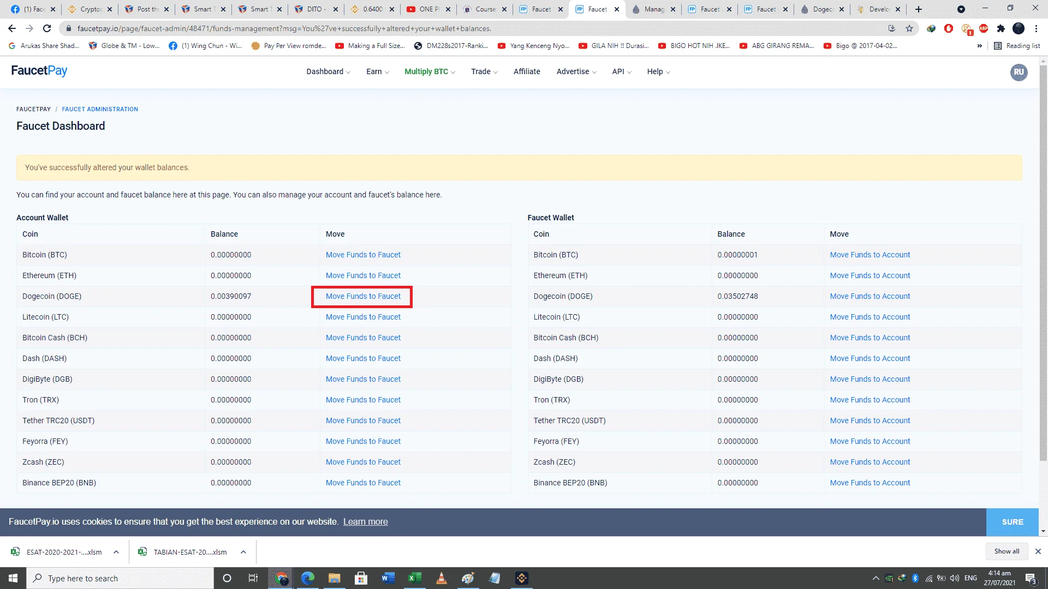
Task: Accept cookies with the SURE button
Action: tap(1013, 522)
